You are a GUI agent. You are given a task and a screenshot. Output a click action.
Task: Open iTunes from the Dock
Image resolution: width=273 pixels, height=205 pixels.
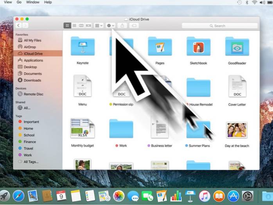[x=205, y=196]
